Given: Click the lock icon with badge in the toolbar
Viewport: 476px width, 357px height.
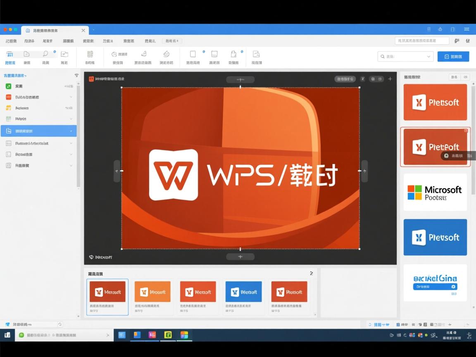Looking at the screenshot, I should [x=233, y=54].
